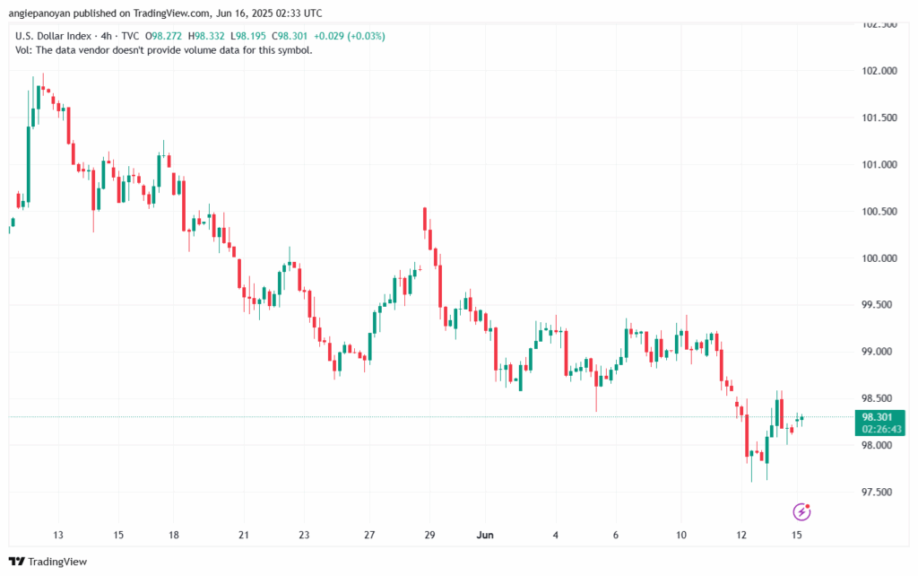Click the current price label 98.301
Image resolution: width=918 pixels, height=576 pixels.
point(877,417)
